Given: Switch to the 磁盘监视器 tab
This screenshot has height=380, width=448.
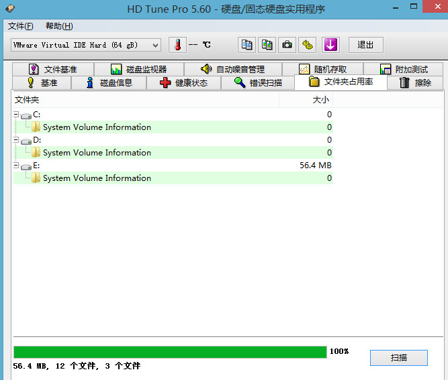Looking at the screenshot, I should point(139,69).
